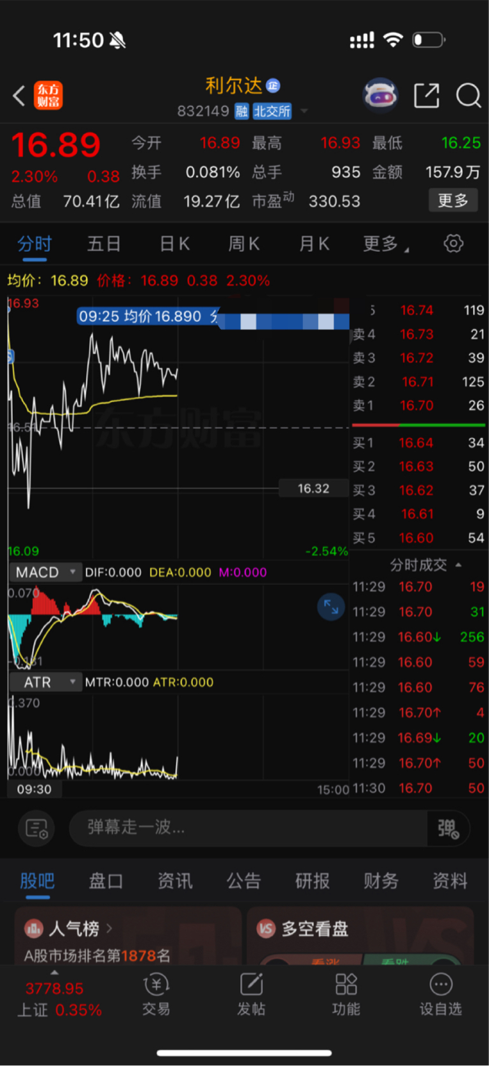Viewport: 489px width, 1066px height.
Task: Switch to the 五日 tab
Action: click(104, 244)
